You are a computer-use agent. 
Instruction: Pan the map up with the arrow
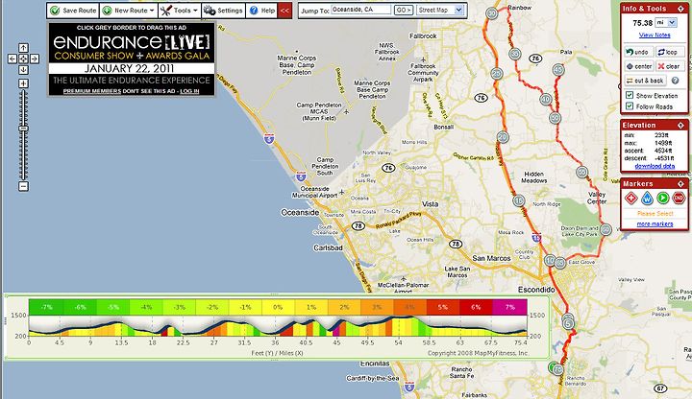tap(23, 48)
